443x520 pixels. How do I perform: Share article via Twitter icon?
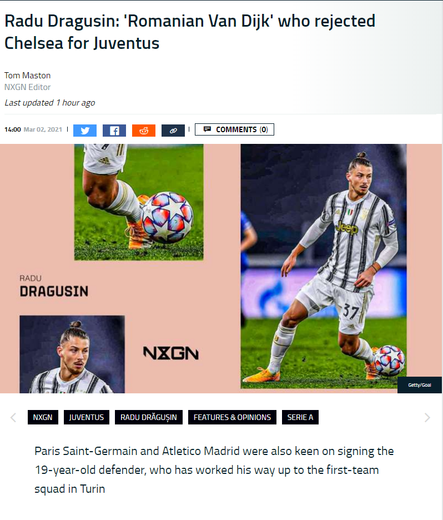click(x=85, y=131)
